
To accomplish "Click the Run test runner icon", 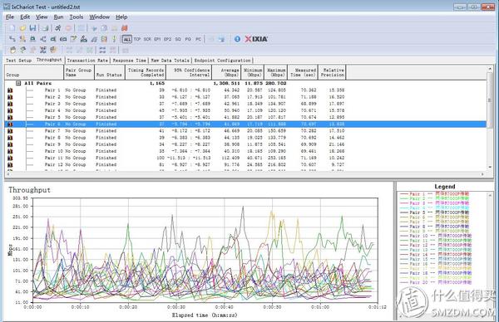I will coord(58,28).
